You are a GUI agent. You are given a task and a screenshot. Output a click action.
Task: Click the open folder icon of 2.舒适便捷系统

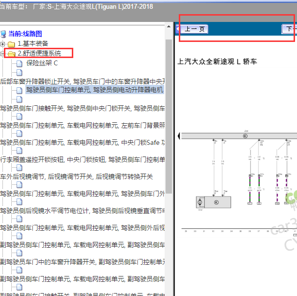[11, 54]
